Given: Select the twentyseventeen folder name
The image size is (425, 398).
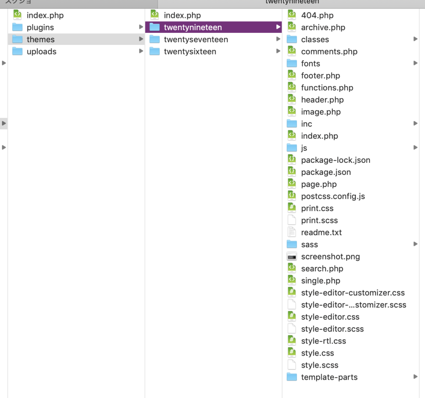Looking at the screenshot, I should 196,39.
